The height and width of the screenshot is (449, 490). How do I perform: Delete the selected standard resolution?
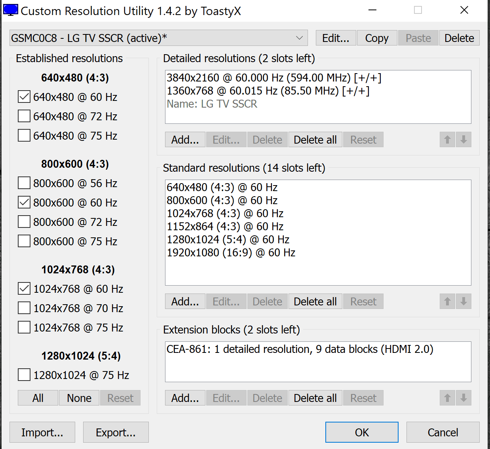(x=268, y=301)
